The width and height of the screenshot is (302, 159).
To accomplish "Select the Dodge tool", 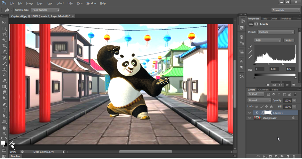I will pyautogui.click(x=4, y=98).
